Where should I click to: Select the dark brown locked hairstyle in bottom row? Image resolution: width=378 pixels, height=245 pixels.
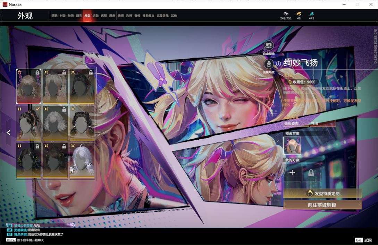[x=55, y=160]
